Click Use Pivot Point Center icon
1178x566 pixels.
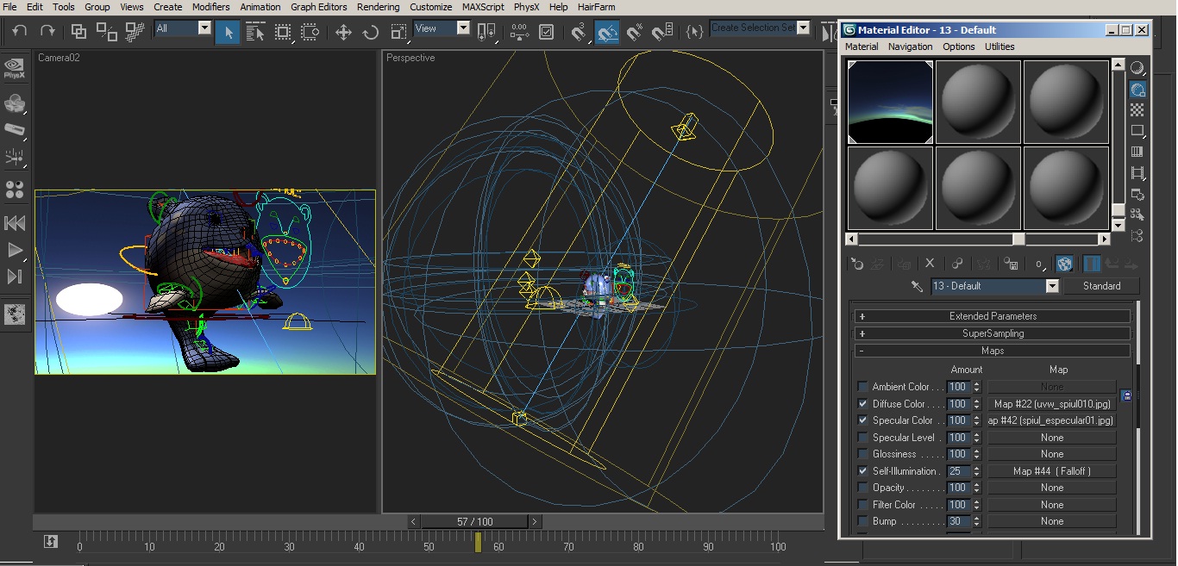(x=486, y=32)
